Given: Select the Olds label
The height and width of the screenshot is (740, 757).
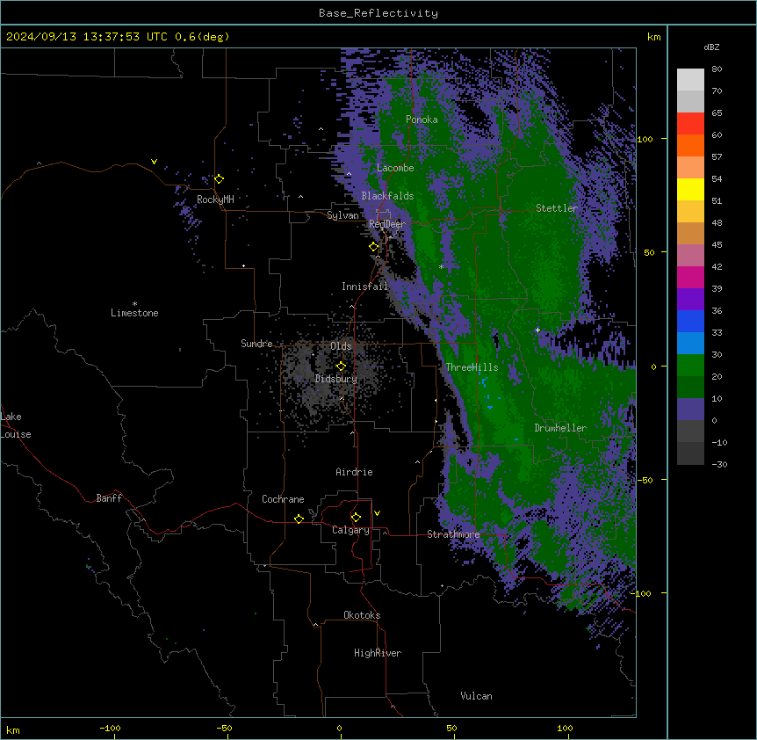Looking at the screenshot, I should (341, 346).
